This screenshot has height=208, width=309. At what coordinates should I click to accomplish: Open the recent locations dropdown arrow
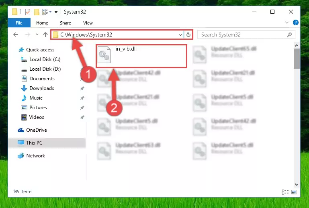[x=37, y=35]
